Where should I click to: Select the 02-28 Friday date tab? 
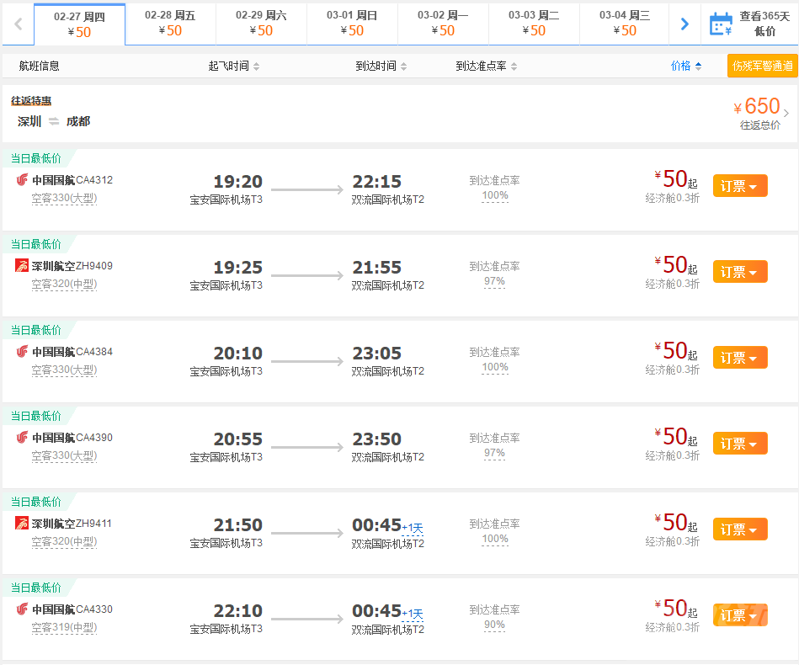[x=170, y=24]
